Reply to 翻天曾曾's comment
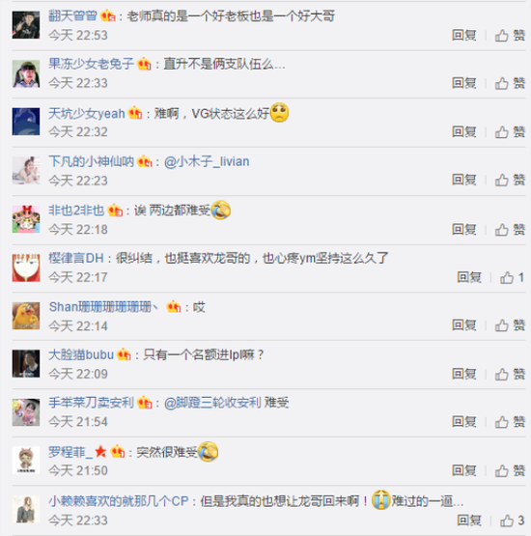The width and height of the screenshot is (531, 536). 464,35
